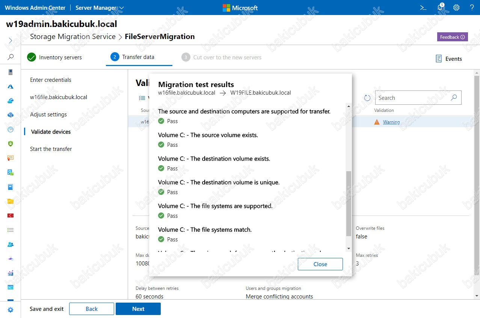Open the green shield security icon

pos(11,143)
